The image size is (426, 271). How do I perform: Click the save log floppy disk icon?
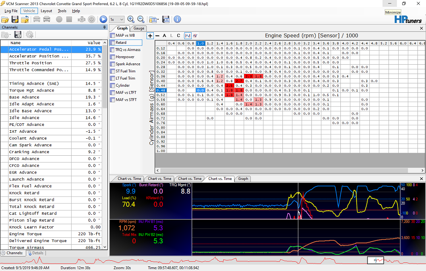coord(15,20)
